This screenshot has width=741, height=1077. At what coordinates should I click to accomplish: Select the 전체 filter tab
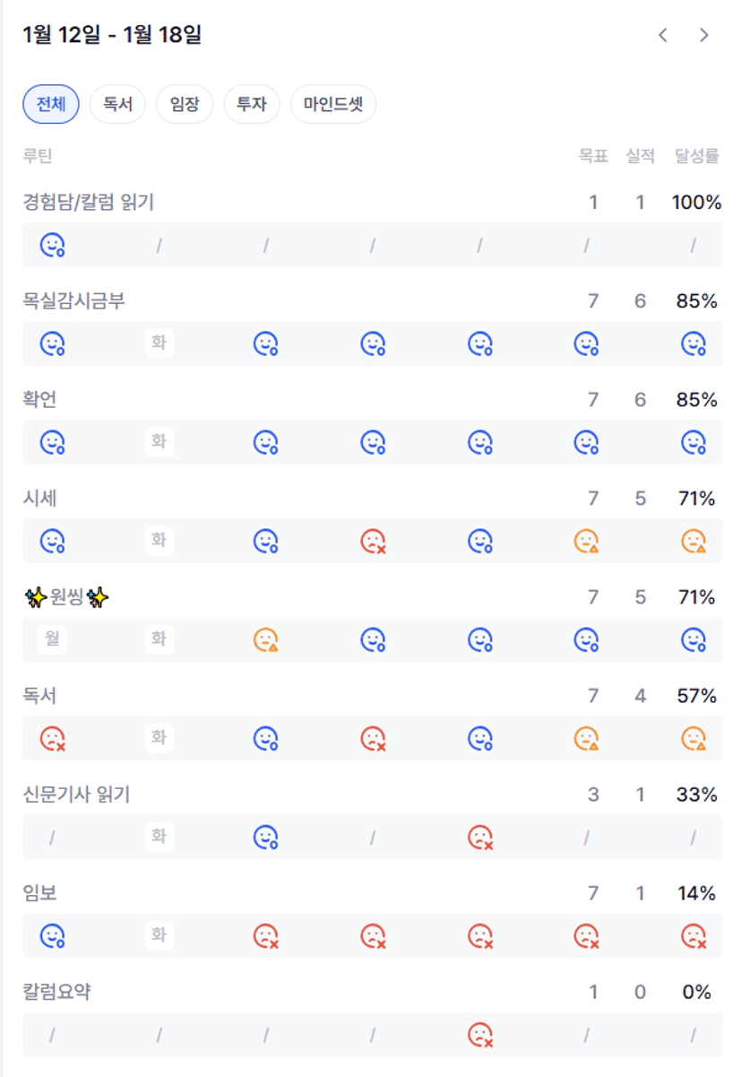point(51,104)
